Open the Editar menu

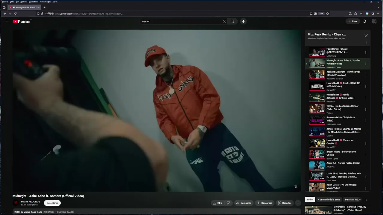(12, 2)
